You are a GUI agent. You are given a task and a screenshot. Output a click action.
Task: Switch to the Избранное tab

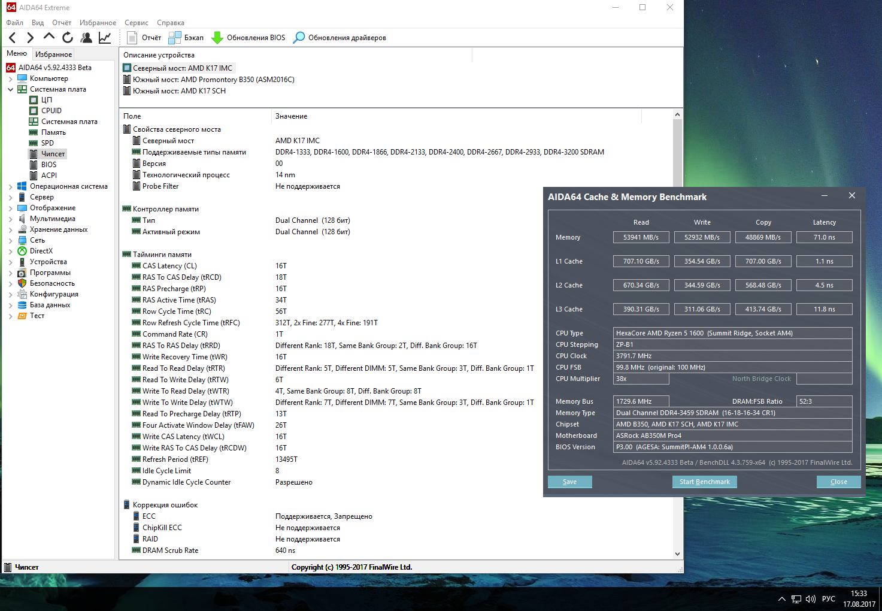pyautogui.click(x=53, y=54)
